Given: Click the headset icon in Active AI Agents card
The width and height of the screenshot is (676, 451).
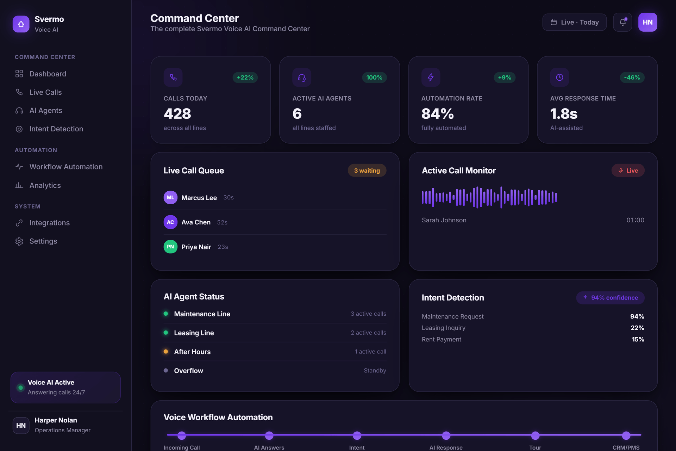Looking at the screenshot, I should [302, 77].
